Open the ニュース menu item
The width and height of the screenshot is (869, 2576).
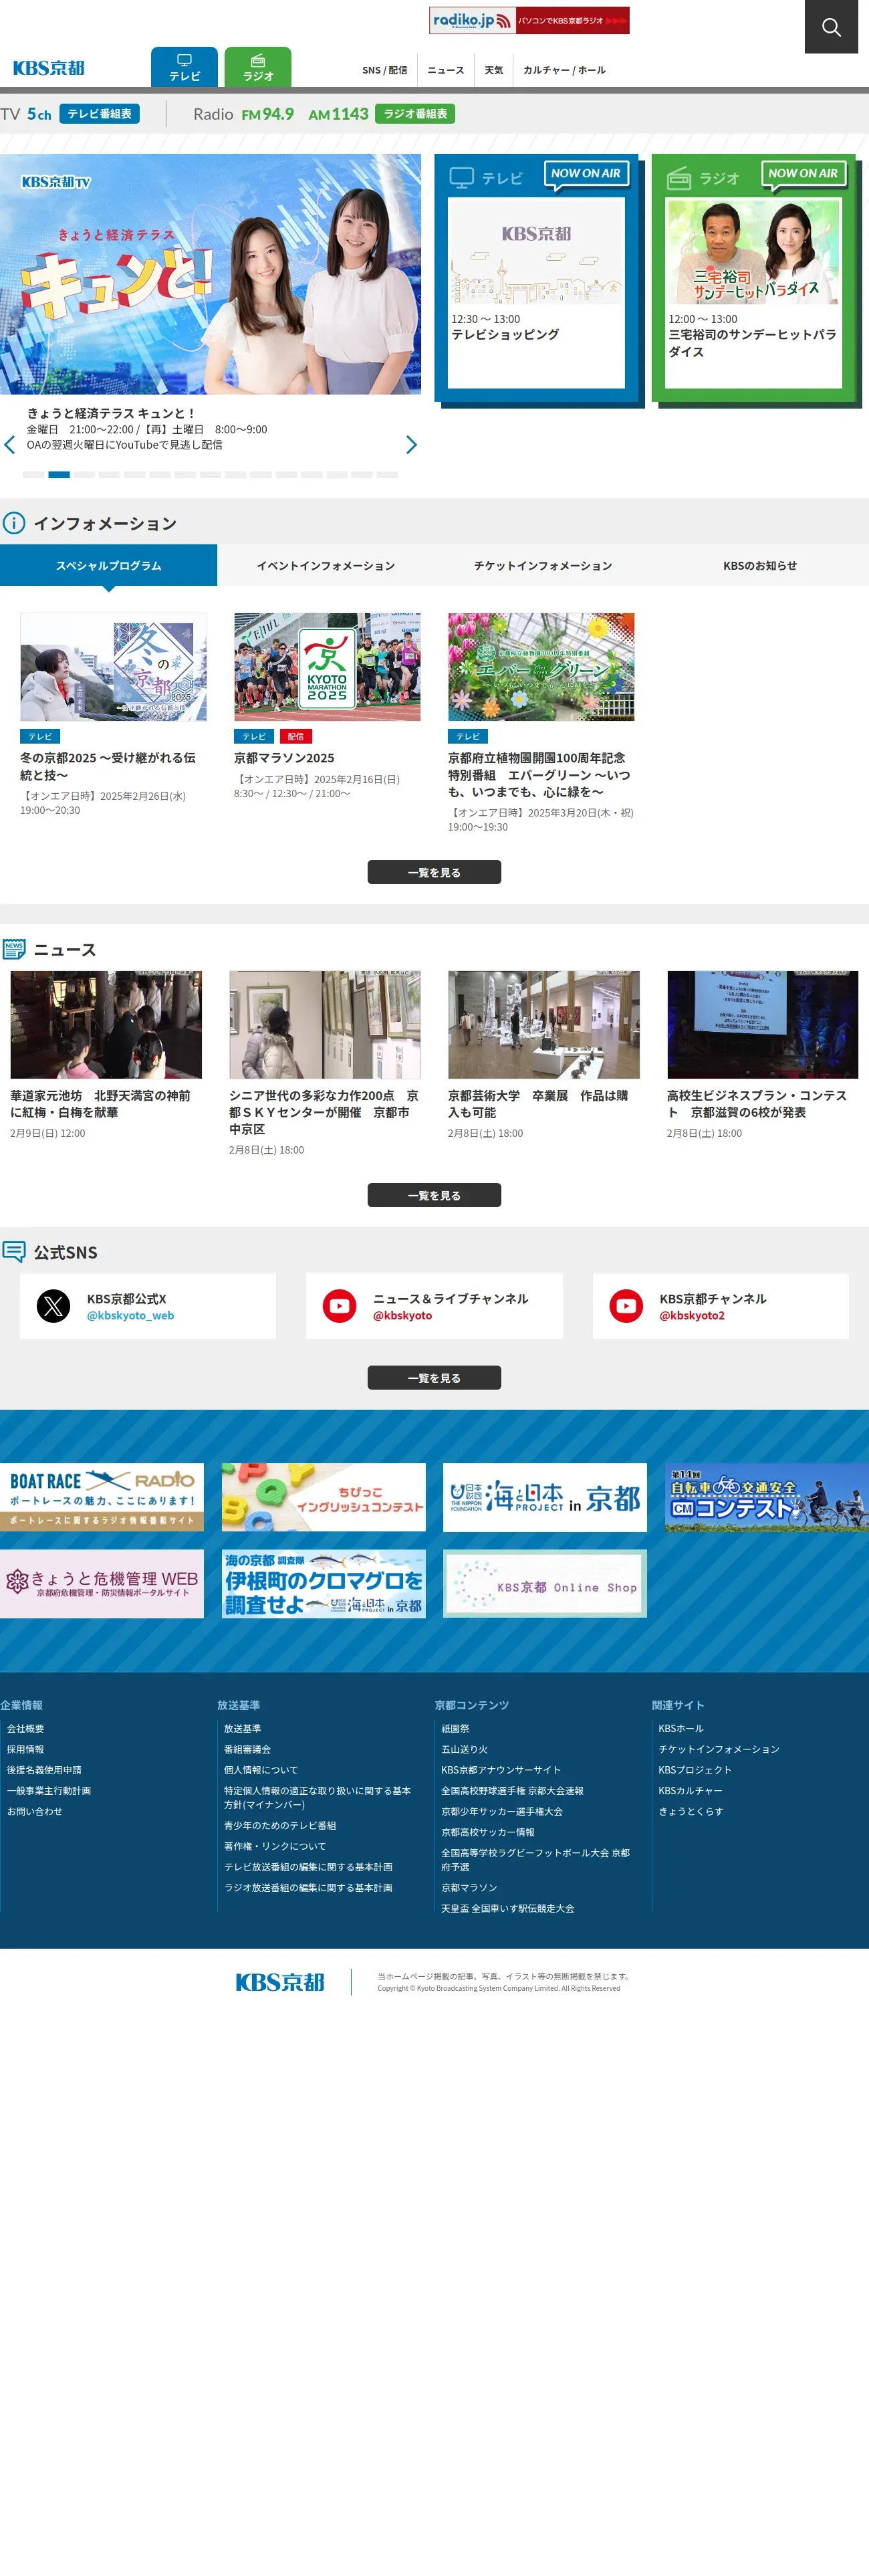click(x=446, y=70)
